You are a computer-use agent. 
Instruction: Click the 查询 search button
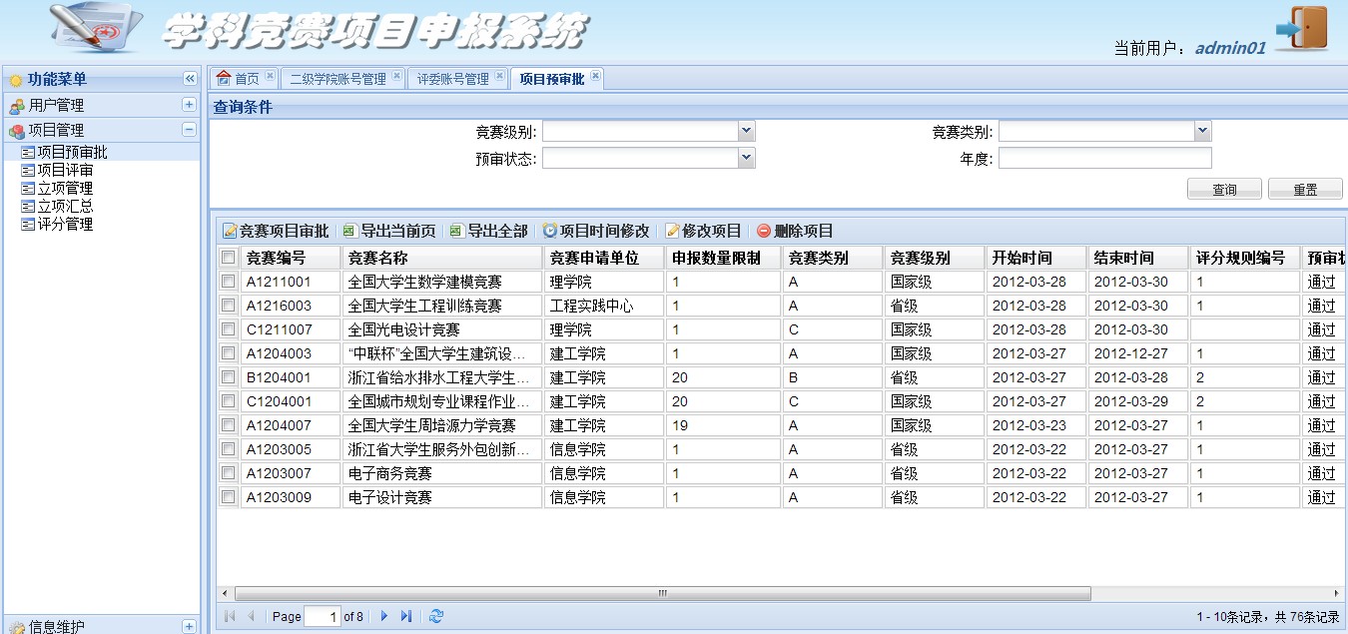pyautogui.click(x=1224, y=190)
